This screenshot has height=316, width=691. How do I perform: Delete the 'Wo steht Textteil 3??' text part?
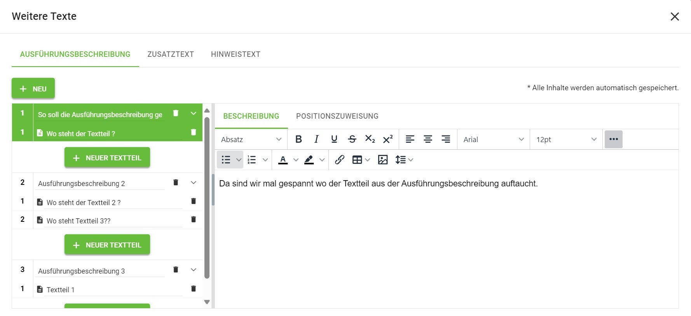pyautogui.click(x=193, y=219)
